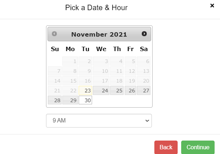Open the 9 AM hour dropdown
This screenshot has height=154, width=220.
click(99, 121)
